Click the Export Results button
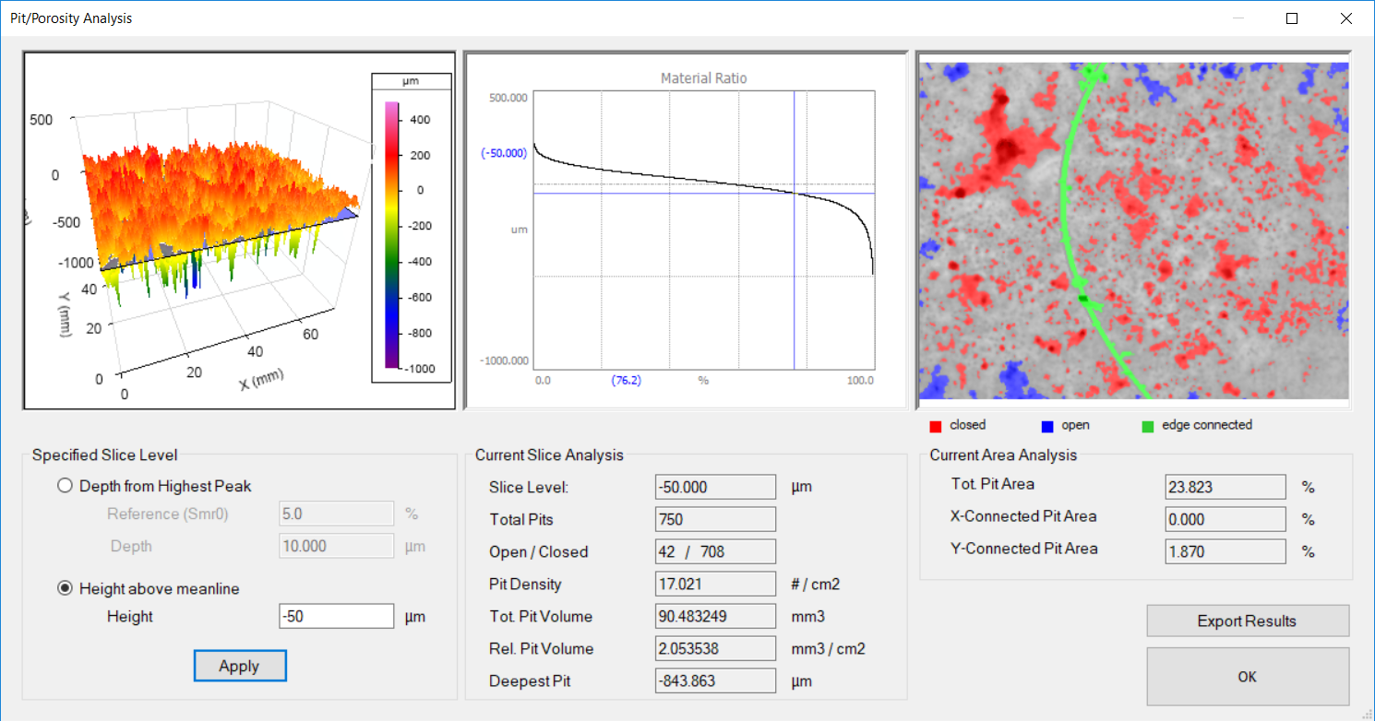Image resolution: width=1375 pixels, height=721 pixels. click(x=1247, y=621)
